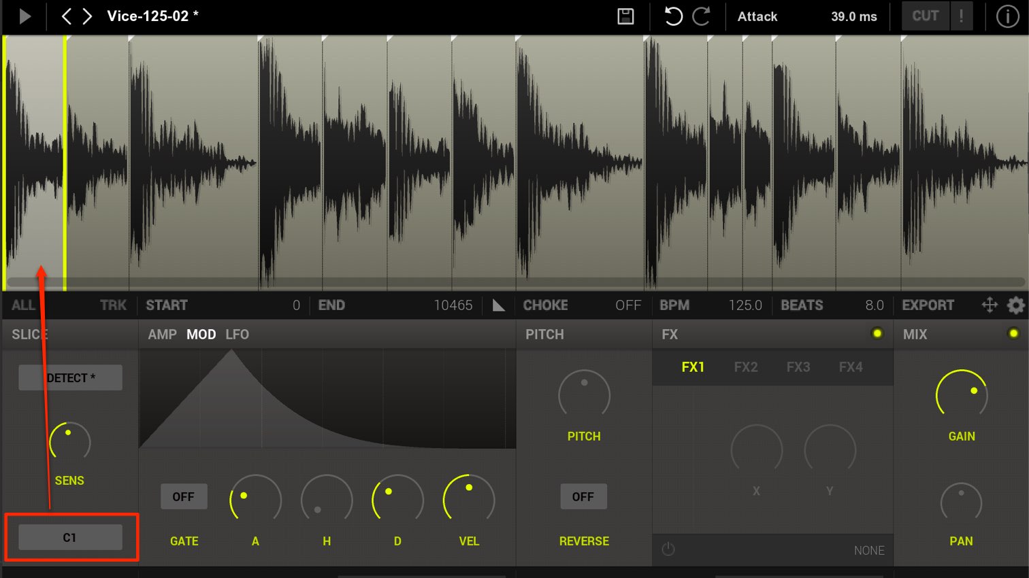Open the preset name Vice-125-02
This screenshot has width=1029, height=578.
(152, 16)
